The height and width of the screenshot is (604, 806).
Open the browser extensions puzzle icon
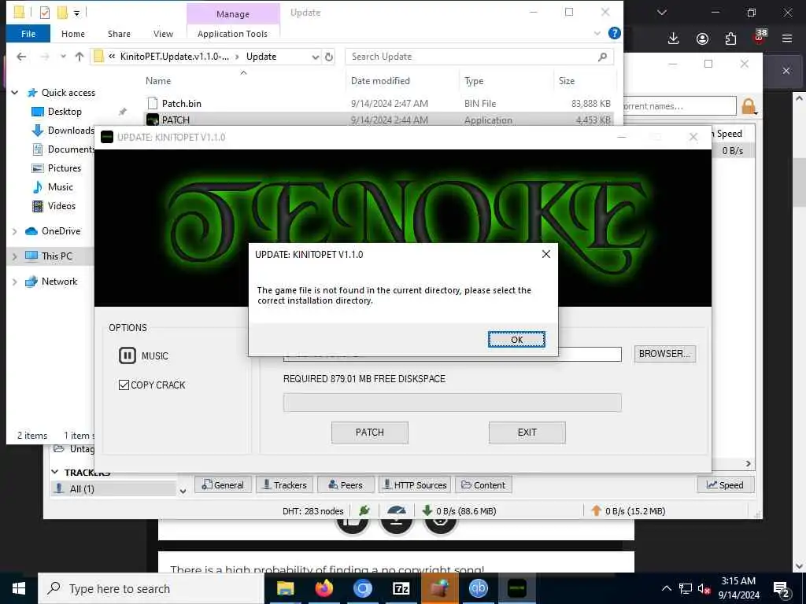pyautogui.click(x=730, y=39)
